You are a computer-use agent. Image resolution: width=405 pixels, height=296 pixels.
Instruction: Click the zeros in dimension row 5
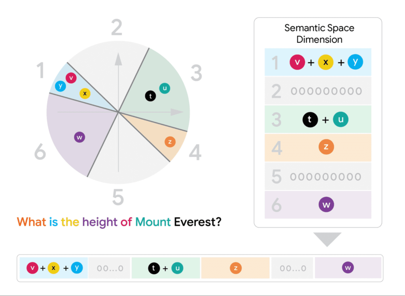[326, 177]
